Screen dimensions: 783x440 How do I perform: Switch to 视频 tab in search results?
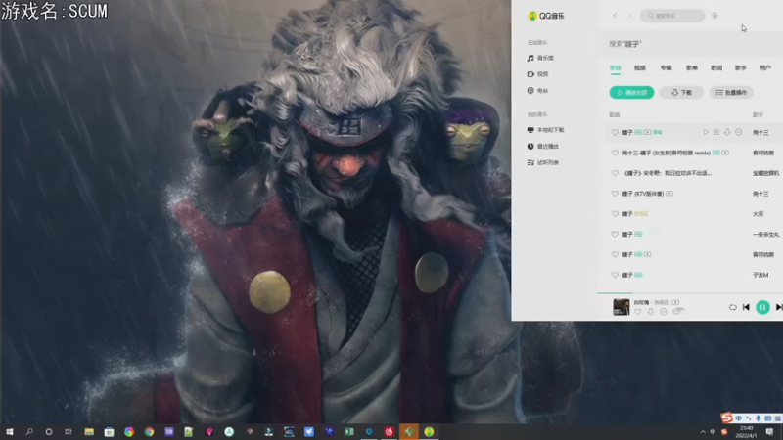640,67
